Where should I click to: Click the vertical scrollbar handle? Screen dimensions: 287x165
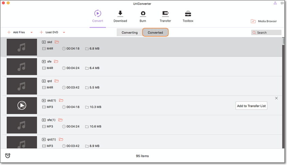coord(284,41)
